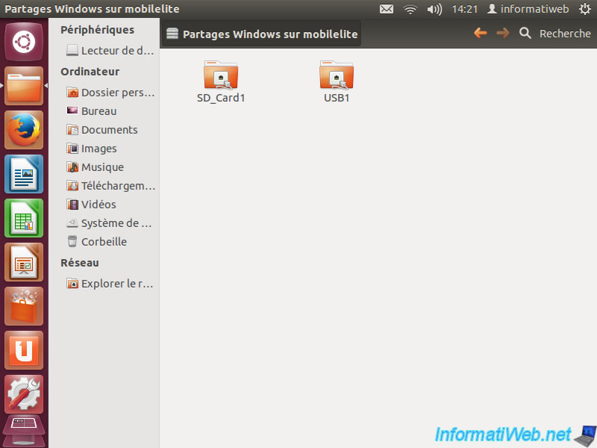Click the forward navigation arrow
This screenshot has height=448, width=597.
tap(503, 33)
